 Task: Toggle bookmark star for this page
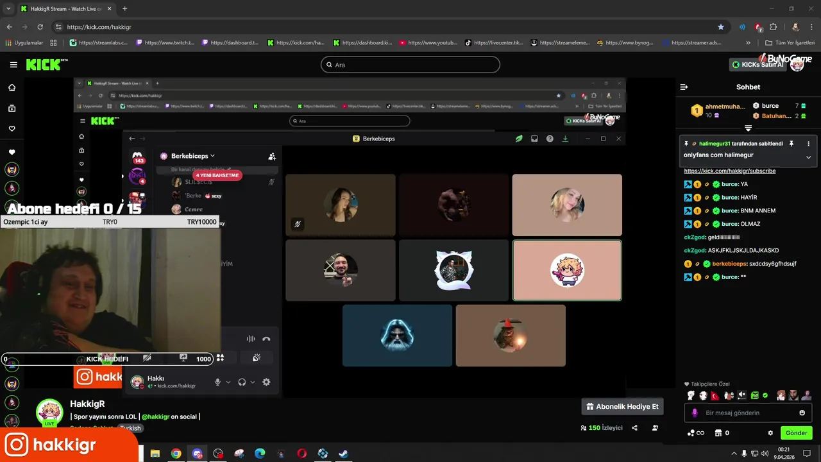coord(721,27)
